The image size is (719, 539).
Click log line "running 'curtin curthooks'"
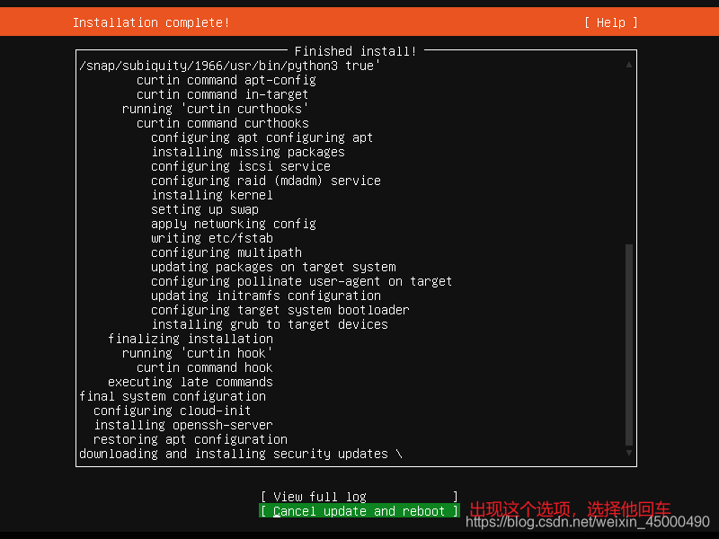[x=215, y=109]
